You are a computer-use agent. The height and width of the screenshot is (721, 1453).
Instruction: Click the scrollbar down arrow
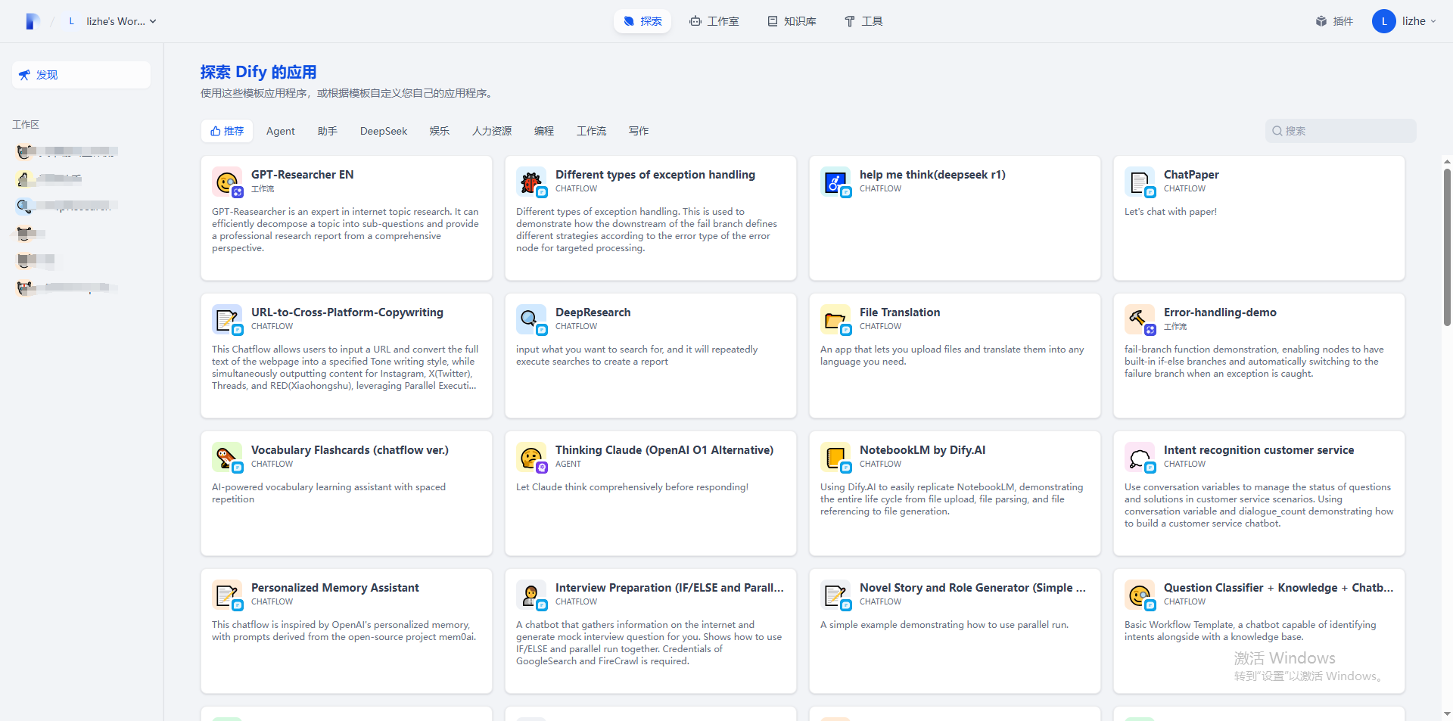pos(1447,713)
